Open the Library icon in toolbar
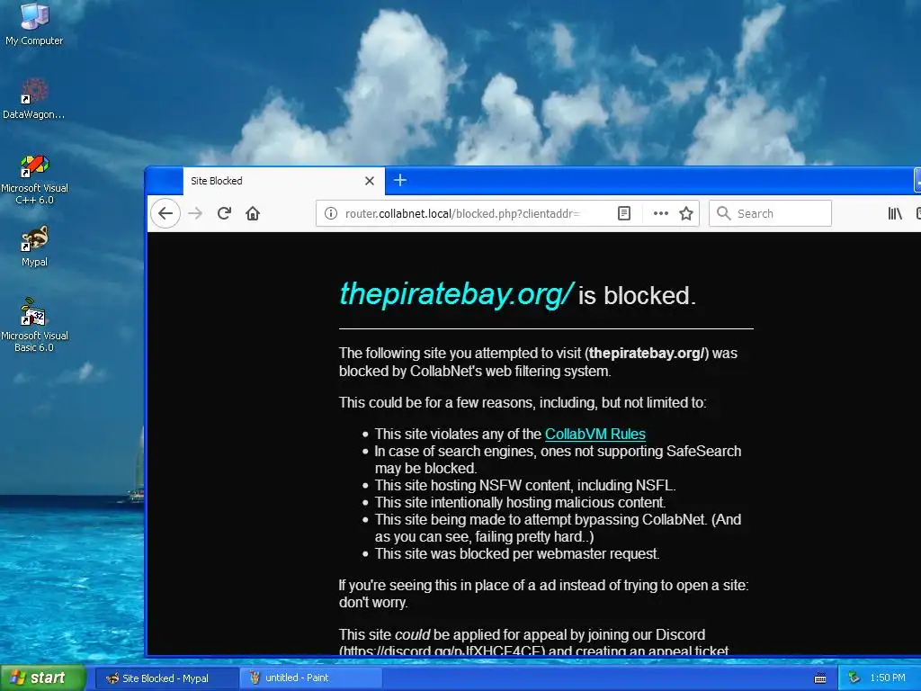921x691 pixels. 895,213
